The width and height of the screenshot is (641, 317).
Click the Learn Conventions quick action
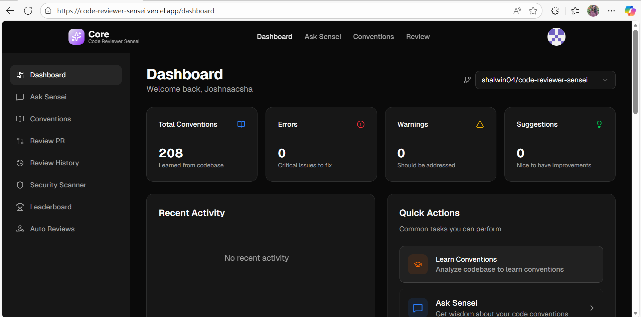[x=501, y=264]
